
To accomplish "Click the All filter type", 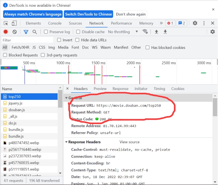I will [x=5, y=48].
